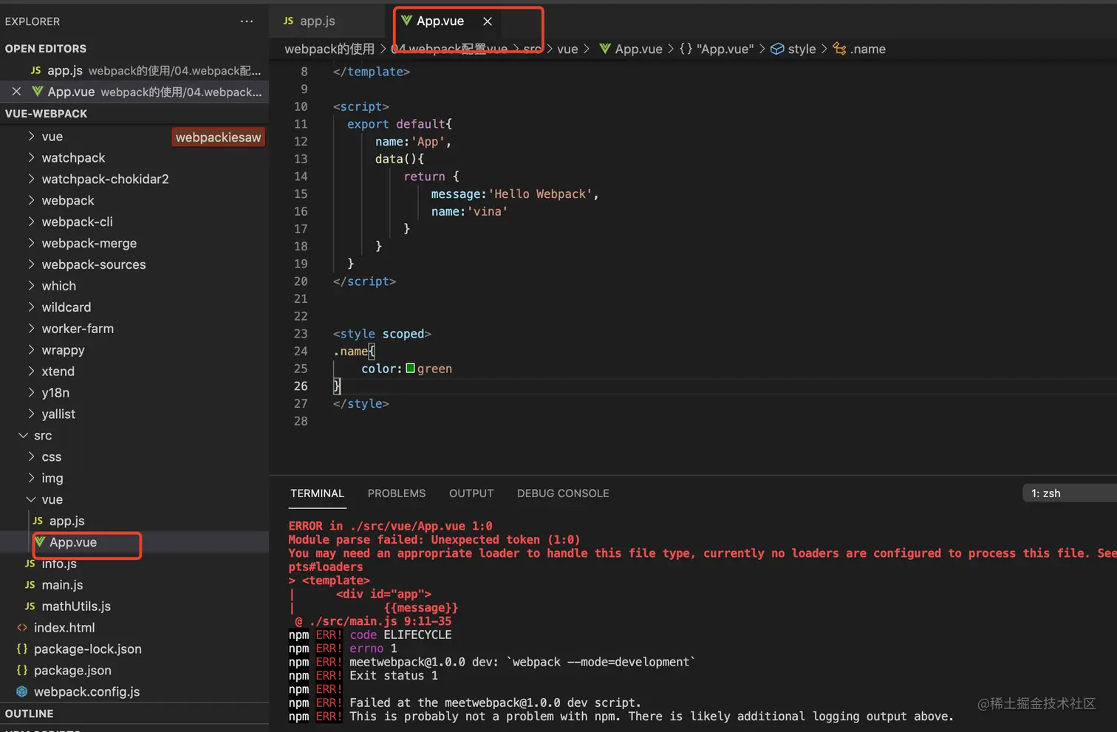Click the vue segment in the breadcrumb
This screenshot has width=1117, height=732.
click(567, 49)
